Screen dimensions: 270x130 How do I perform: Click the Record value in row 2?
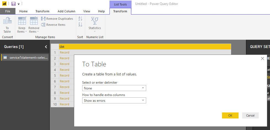[65, 58]
